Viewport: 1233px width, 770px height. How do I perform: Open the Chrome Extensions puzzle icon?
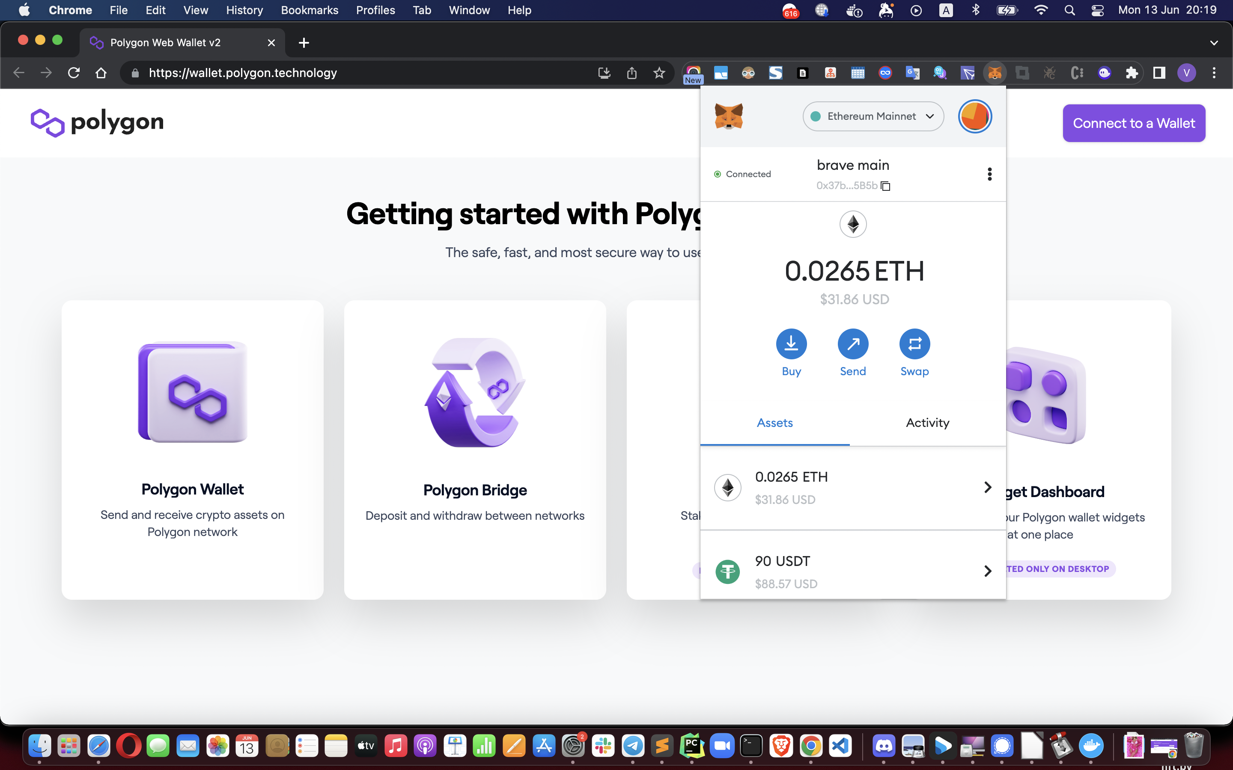tap(1132, 73)
